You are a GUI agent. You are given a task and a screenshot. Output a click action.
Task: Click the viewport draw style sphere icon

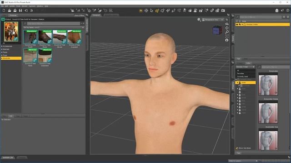199,19
